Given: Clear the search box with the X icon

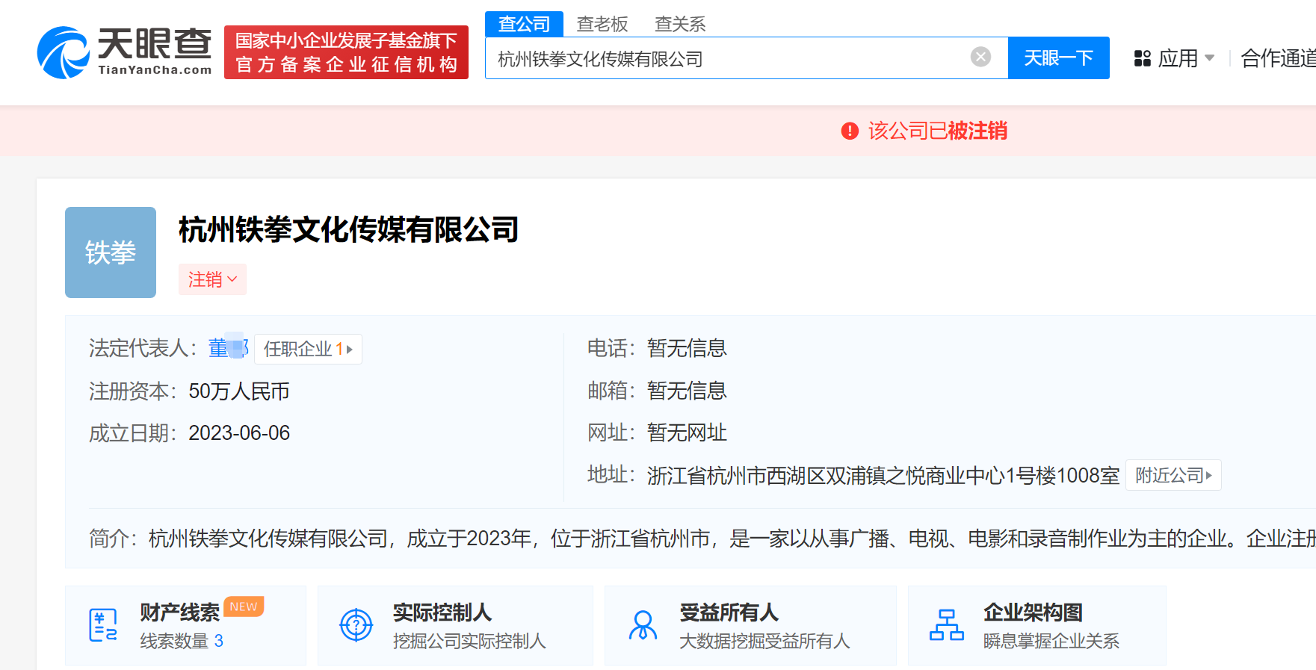Looking at the screenshot, I should click(x=980, y=57).
